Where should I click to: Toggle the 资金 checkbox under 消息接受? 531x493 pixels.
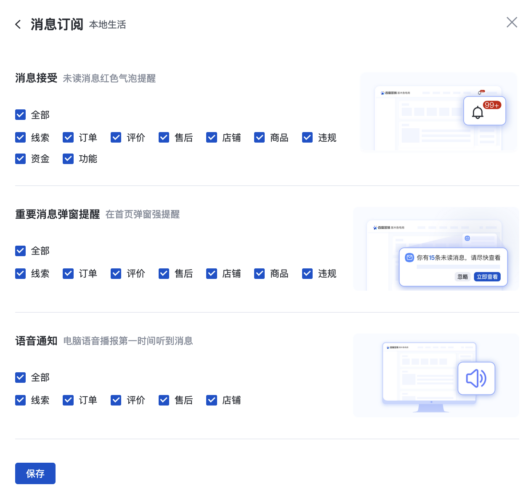point(21,159)
